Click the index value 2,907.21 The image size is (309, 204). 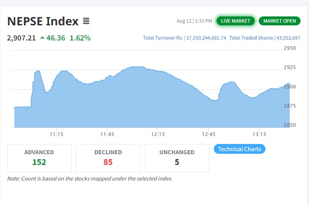(x=21, y=38)
